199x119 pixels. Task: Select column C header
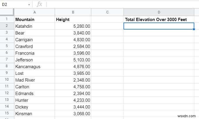107,12
